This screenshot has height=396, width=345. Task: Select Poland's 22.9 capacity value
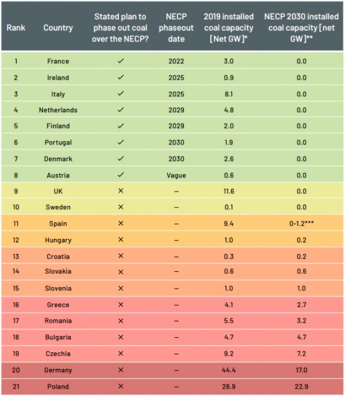(x=301, y=387)
